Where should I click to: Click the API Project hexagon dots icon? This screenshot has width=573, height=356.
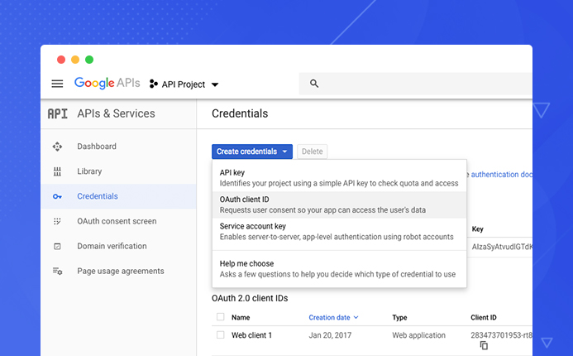154,84
